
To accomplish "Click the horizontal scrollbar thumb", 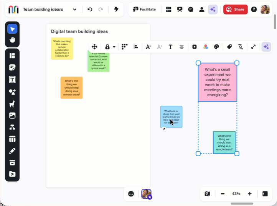I will pos(242,204).
